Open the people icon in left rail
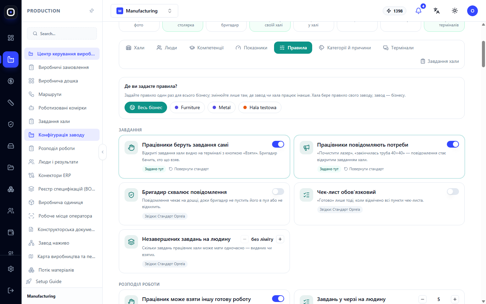The height and width of the screenshot is (304, 486). (x=11, y=211)
